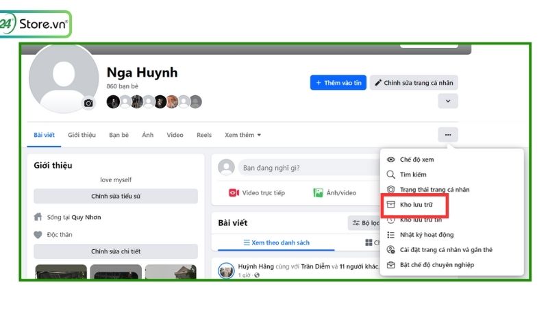Open the Bộ lọc filter button
548x313 pixels.
(x=364, y=223)
